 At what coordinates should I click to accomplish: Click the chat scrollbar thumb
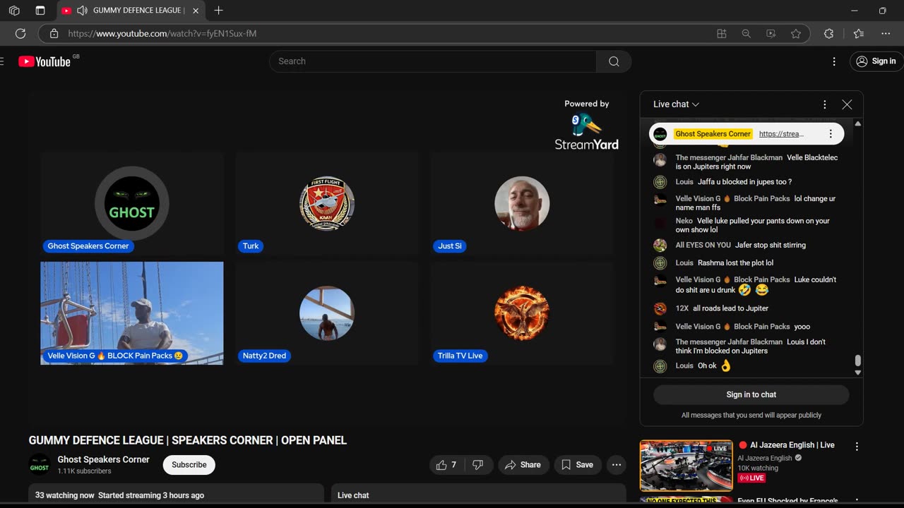pyautogui.click(x=858, y=361)
